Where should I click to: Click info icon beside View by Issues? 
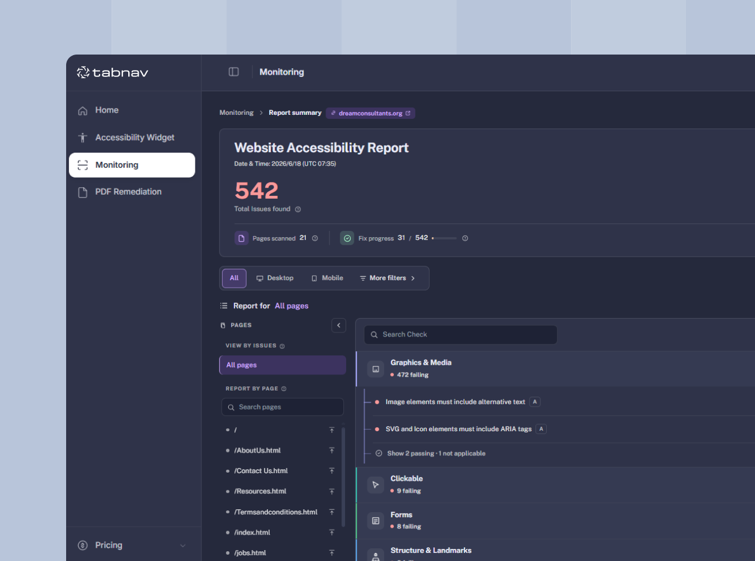tap(282, 346)
